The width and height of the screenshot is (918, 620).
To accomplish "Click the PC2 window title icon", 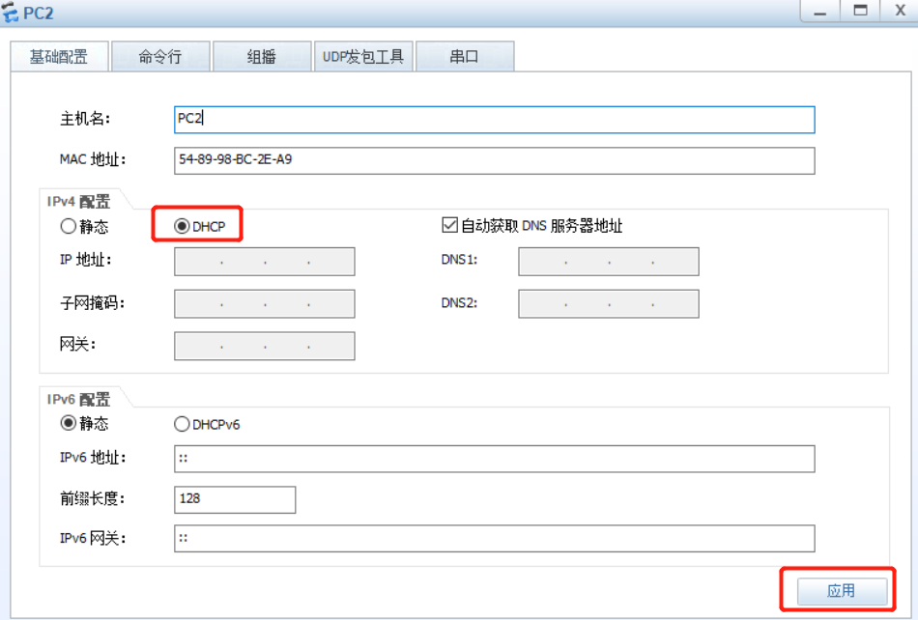I will point(10,13).
